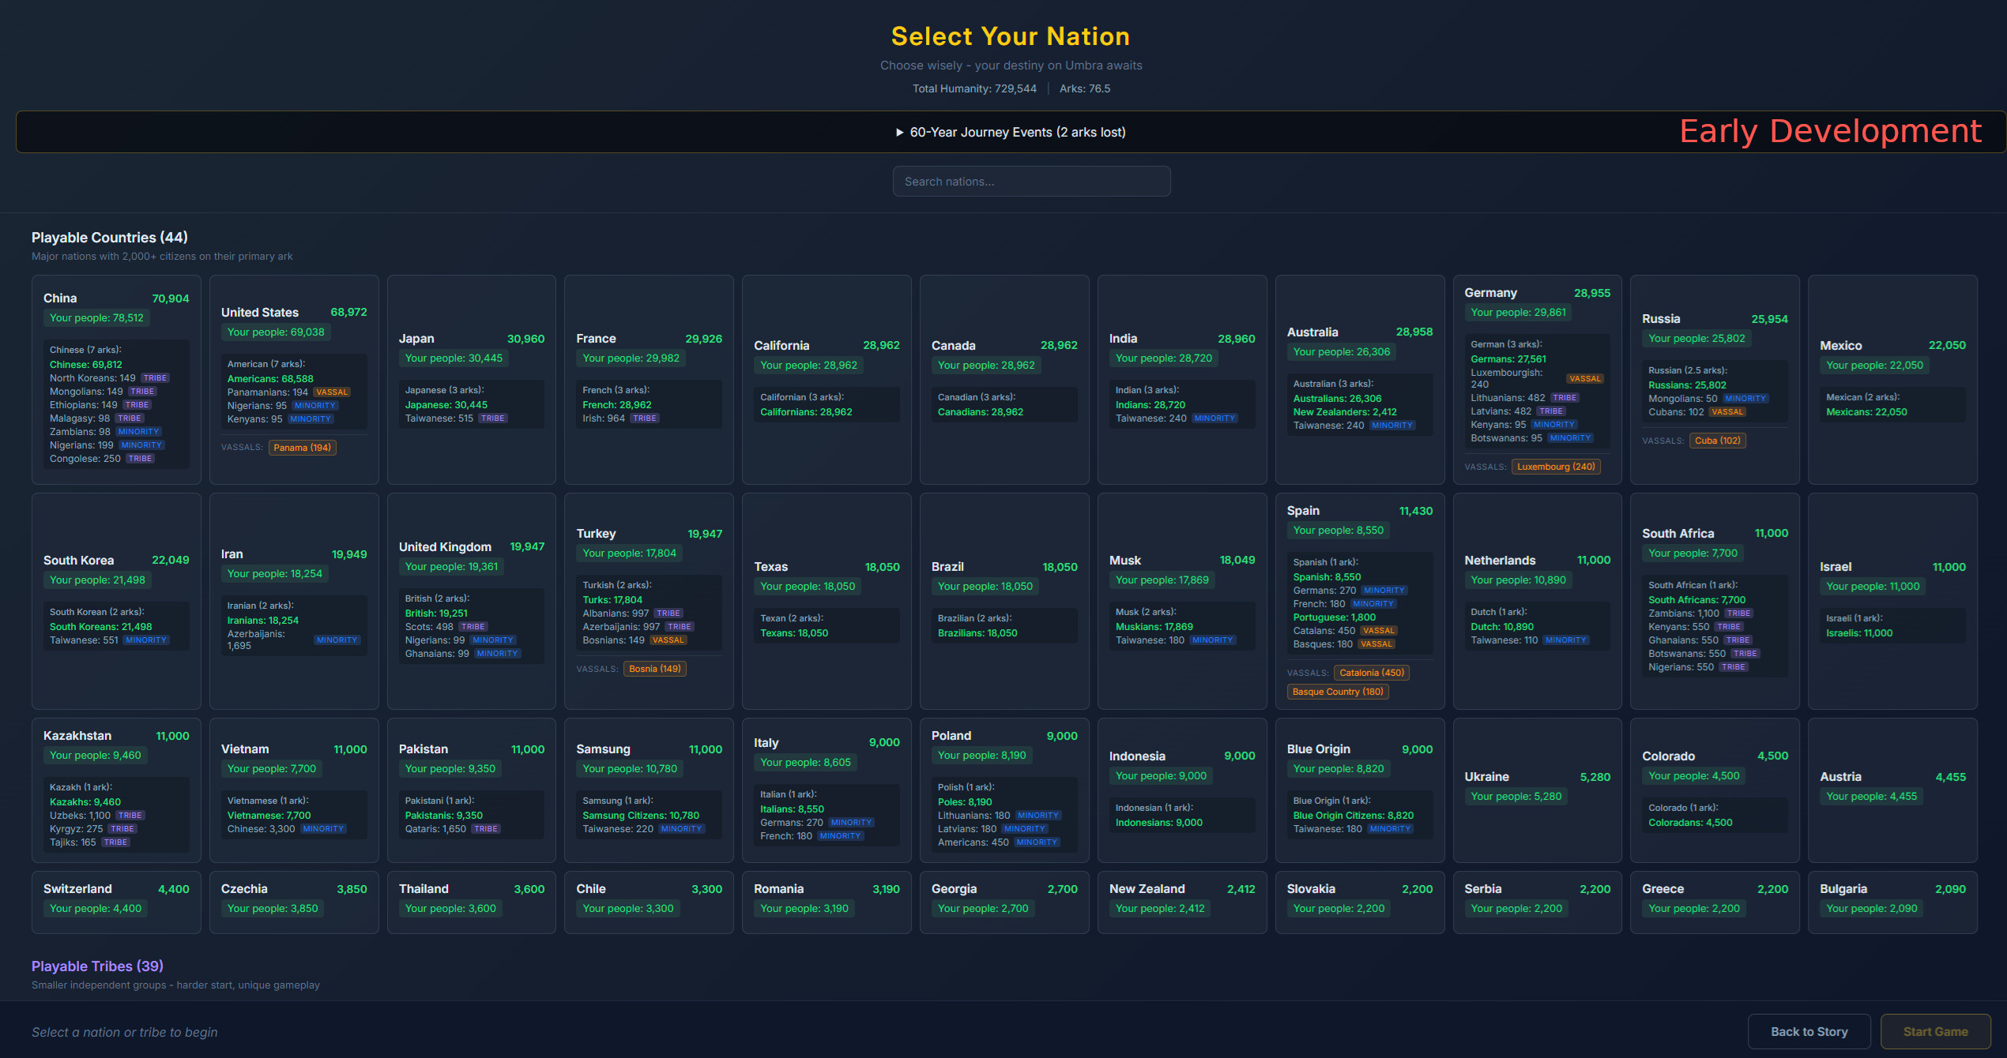
Task: Choose the United Kingdom card
Action: [472, 601]
